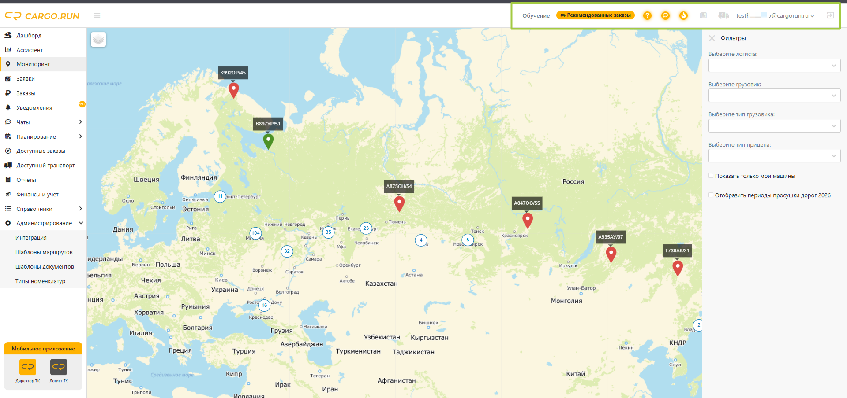847x398 pixels.
Task: Click the Рекомендованные заказы button
Action: tap(596, 15)
